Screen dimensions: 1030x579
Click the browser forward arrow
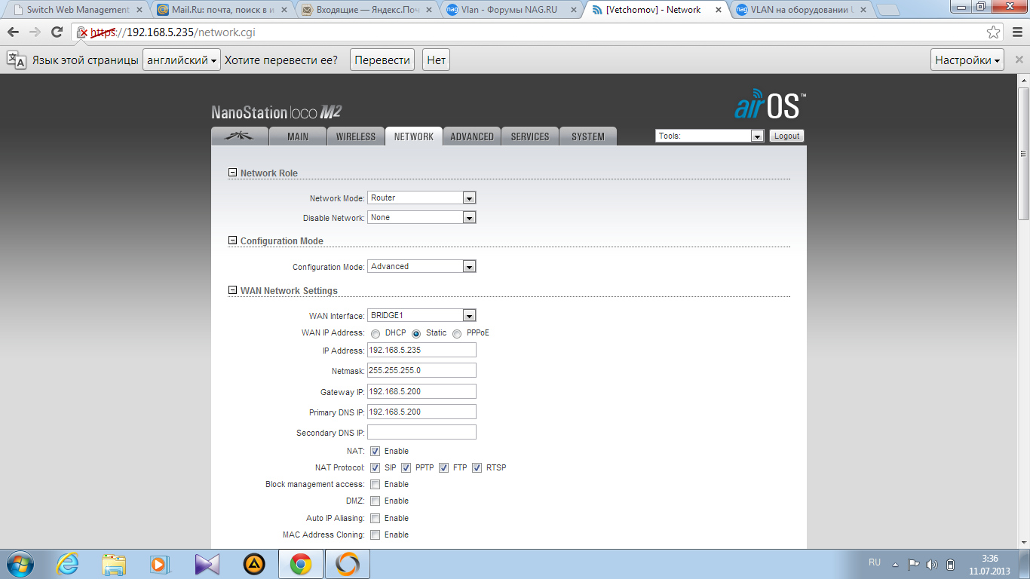click(35, 32)
